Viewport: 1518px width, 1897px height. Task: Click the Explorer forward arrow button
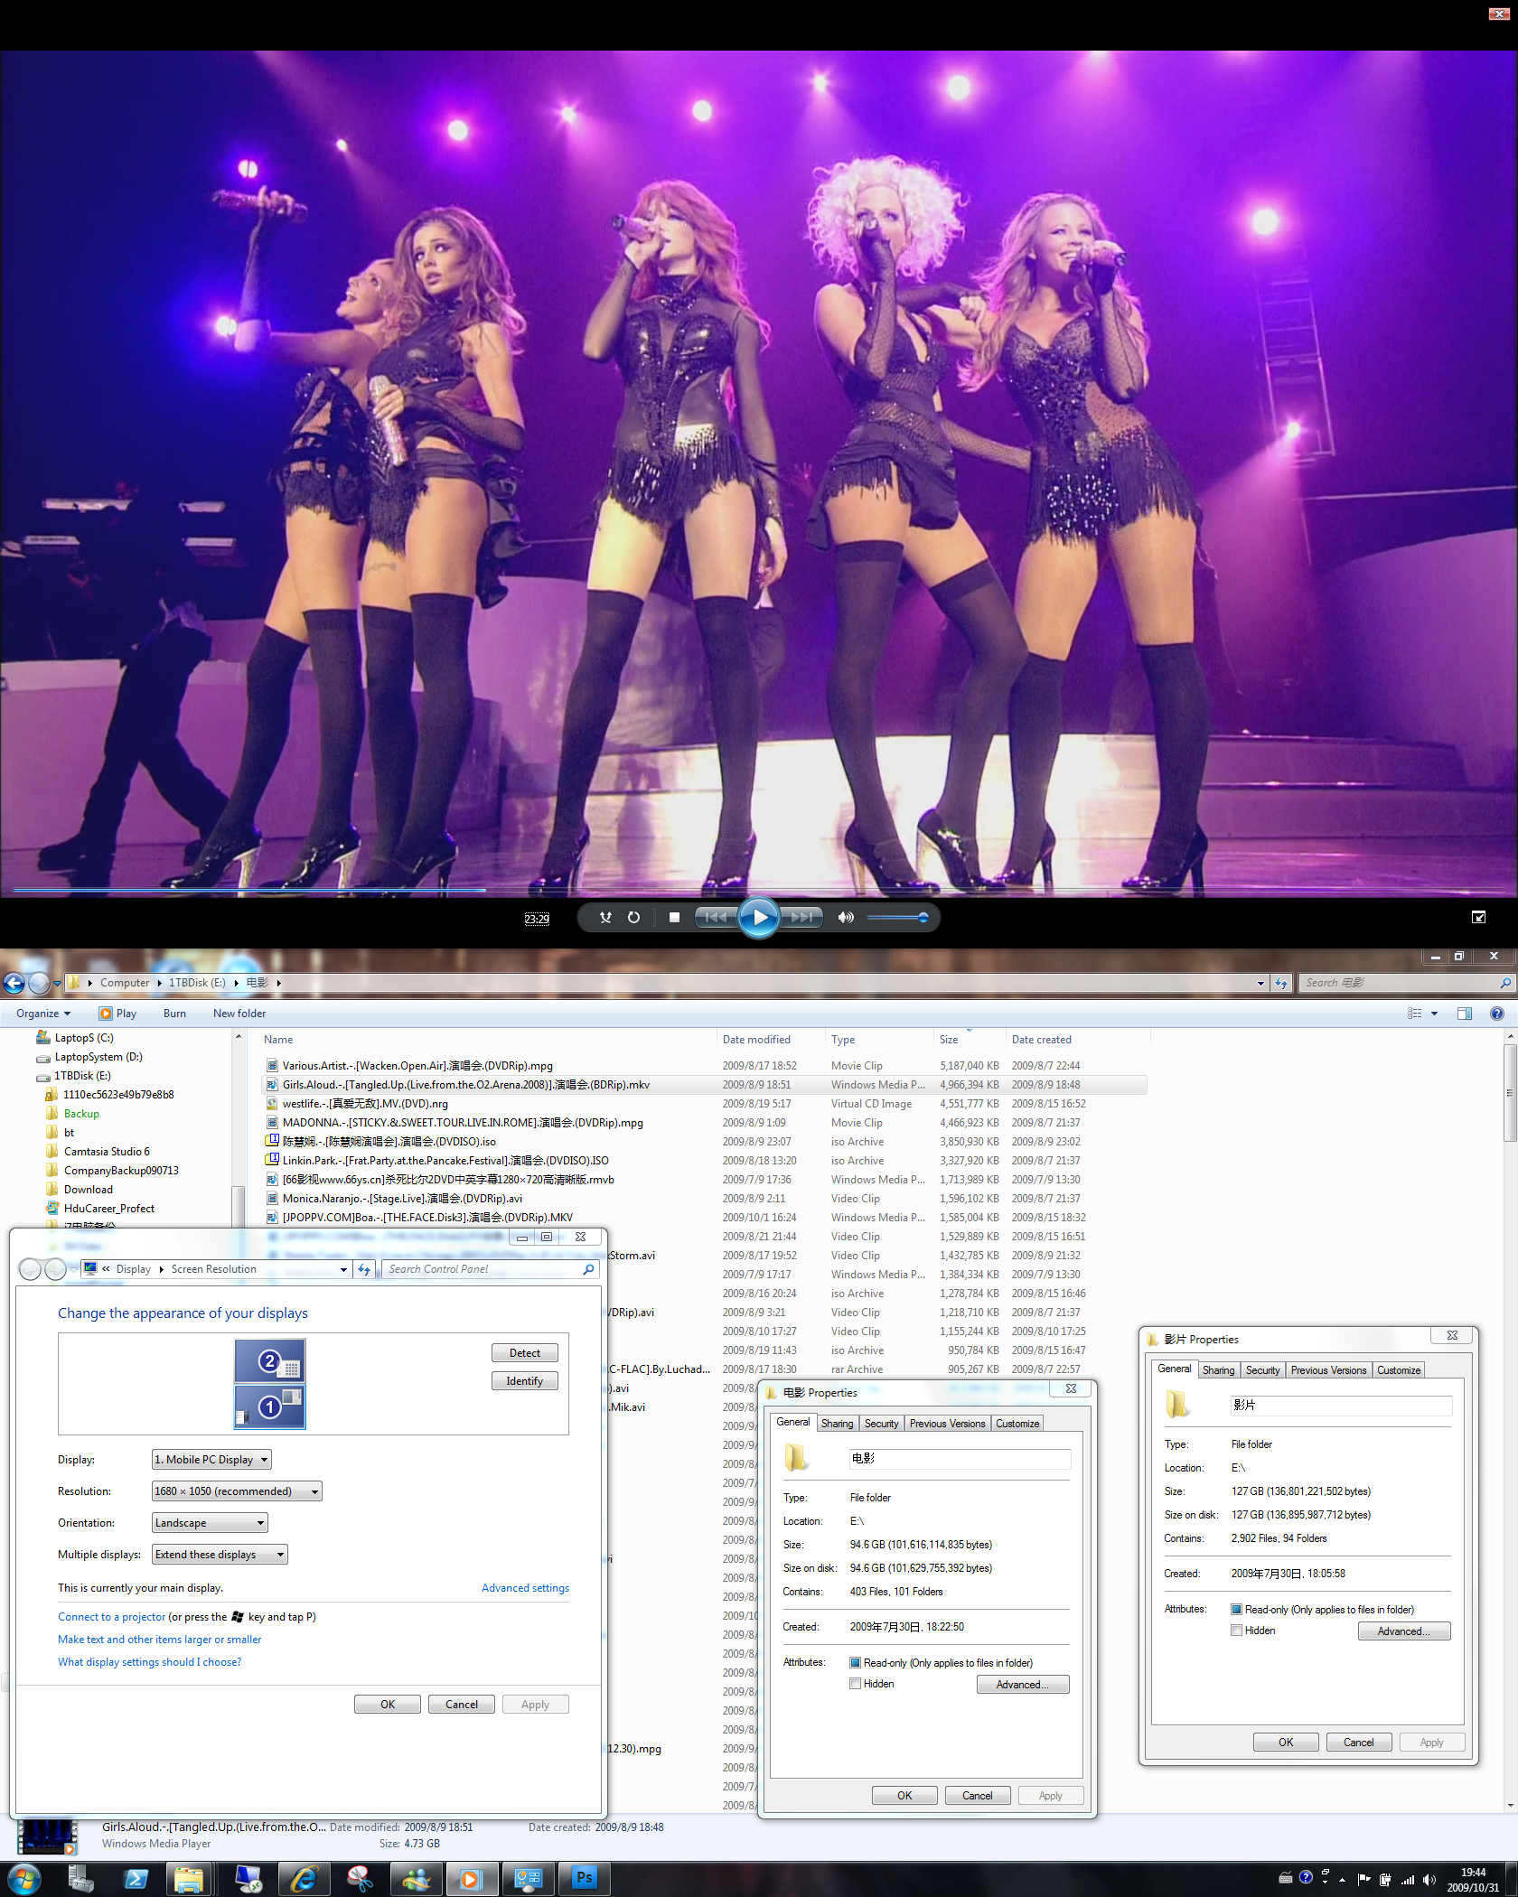coord(38,983)
